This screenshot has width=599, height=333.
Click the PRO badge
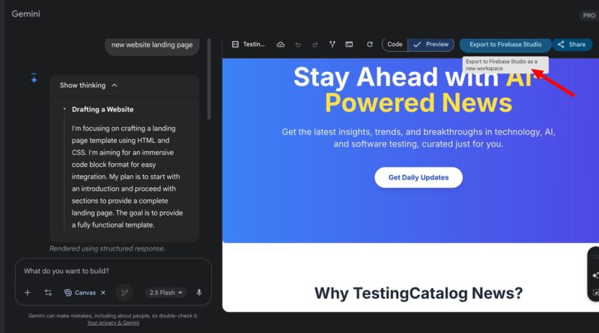589,16
